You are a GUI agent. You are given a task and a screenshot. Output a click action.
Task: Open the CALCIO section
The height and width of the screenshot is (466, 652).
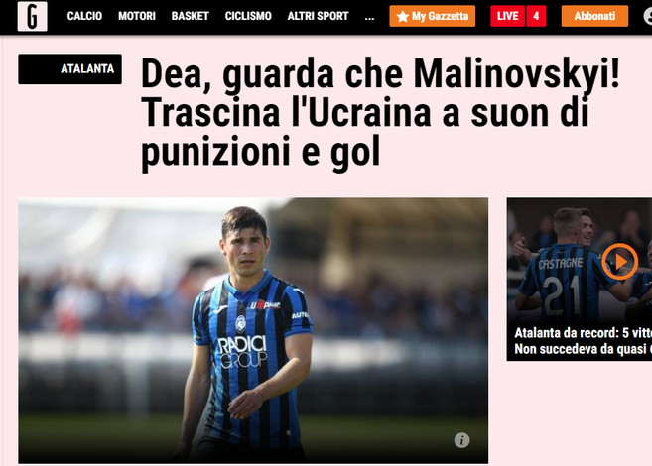point(84,16)
